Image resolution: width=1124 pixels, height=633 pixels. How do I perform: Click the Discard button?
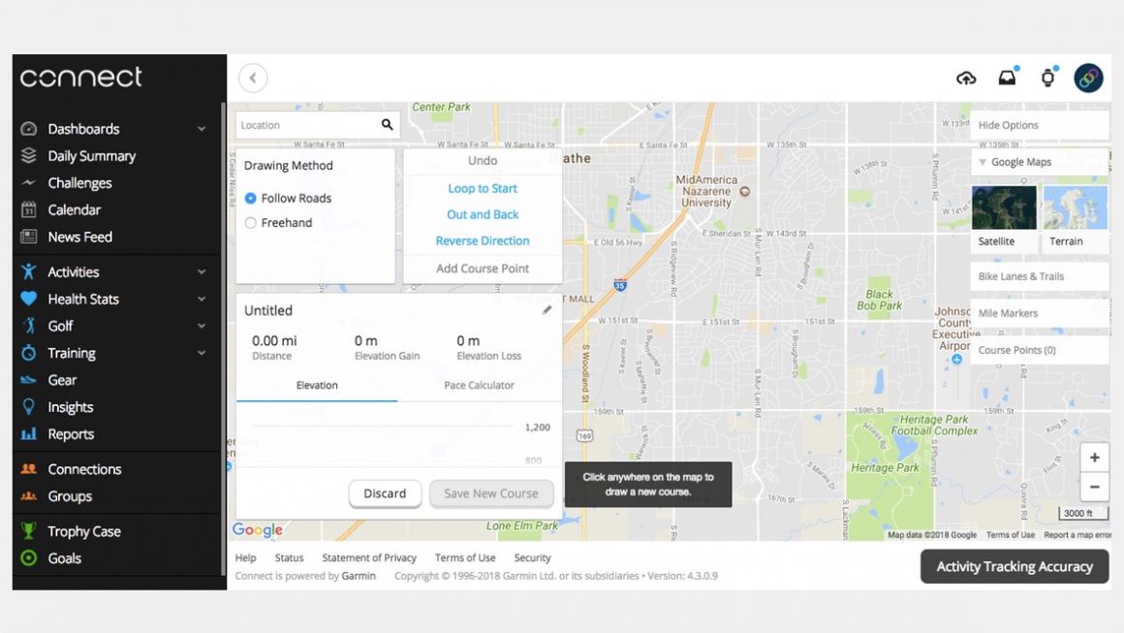pos(385,493)
